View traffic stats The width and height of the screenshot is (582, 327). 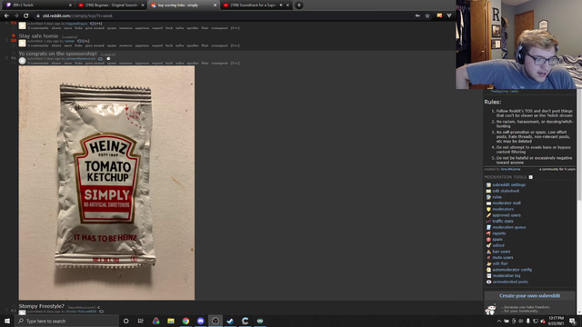click(503, 222)
